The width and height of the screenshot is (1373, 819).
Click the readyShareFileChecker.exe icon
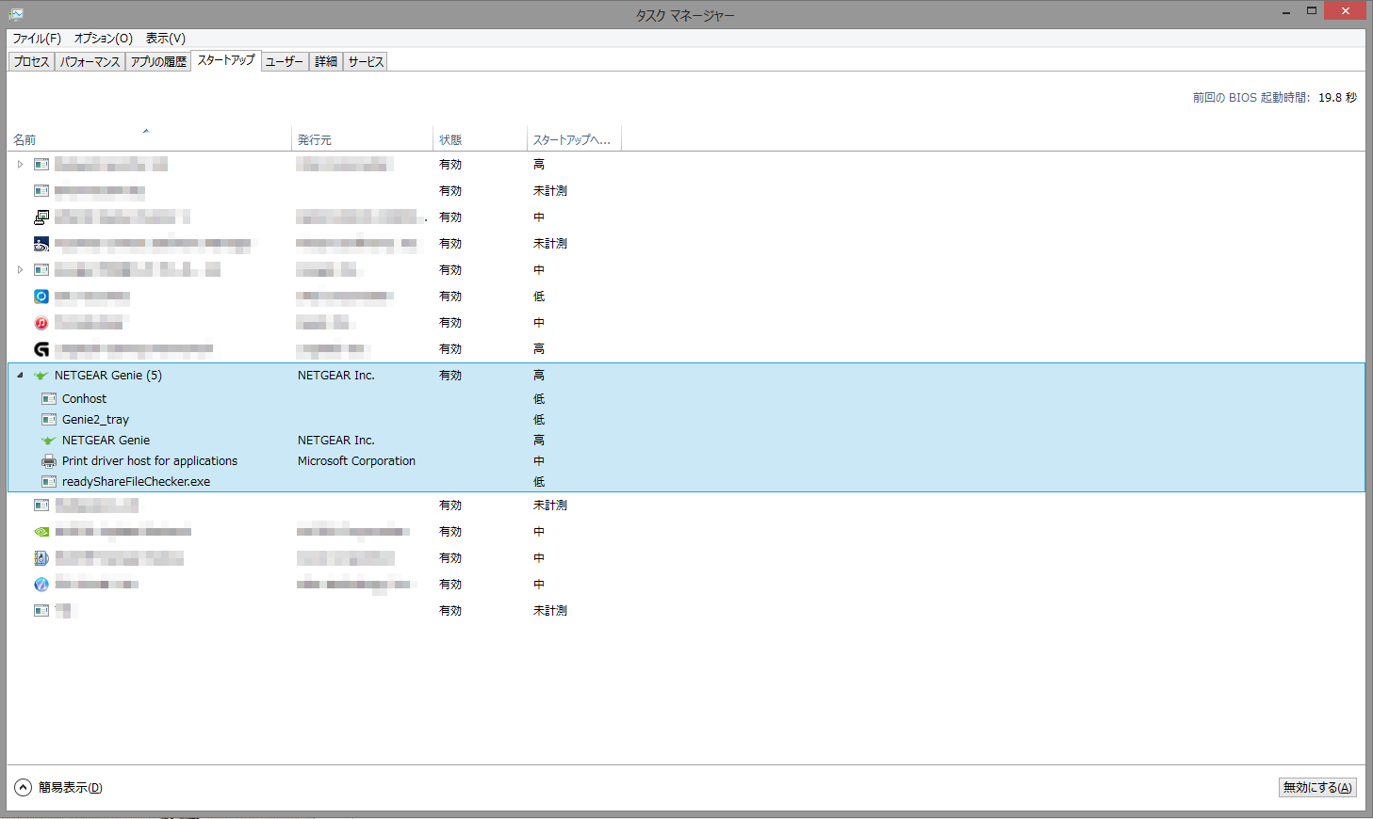pos(49,482)
